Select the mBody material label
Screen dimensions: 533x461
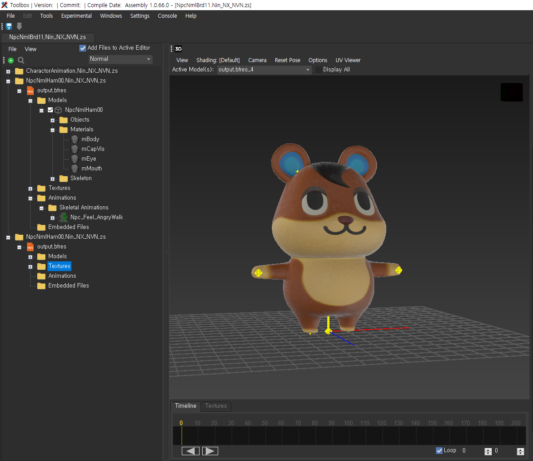[x=90, y=139]
